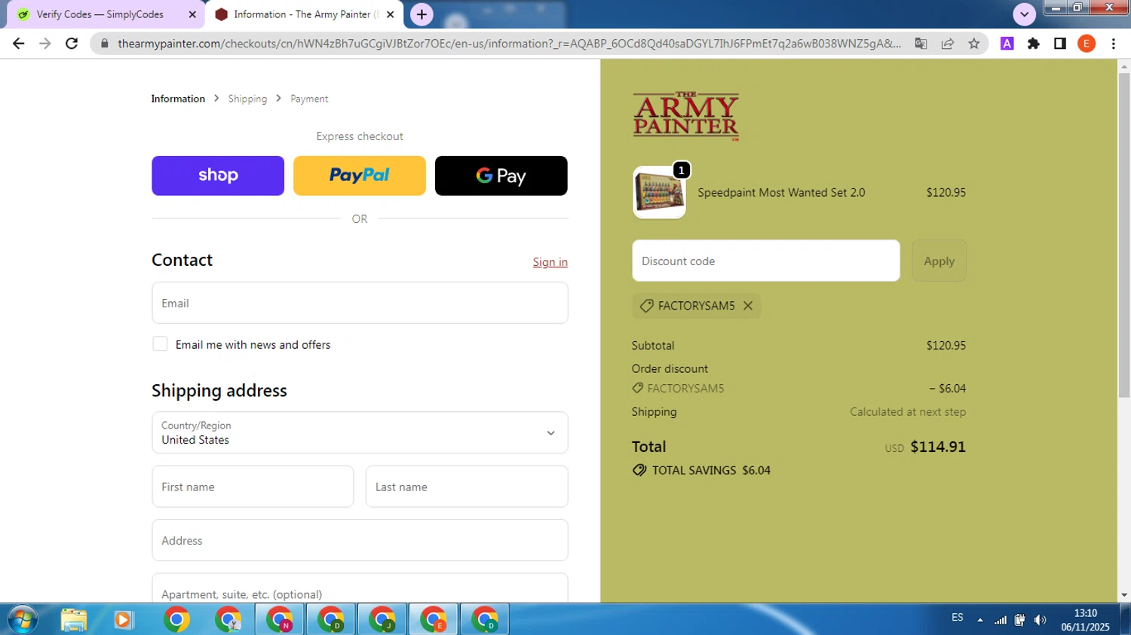Screen dimensions: 1131x635
Task: Click The Army Painter logo
Action: point(686,116)
